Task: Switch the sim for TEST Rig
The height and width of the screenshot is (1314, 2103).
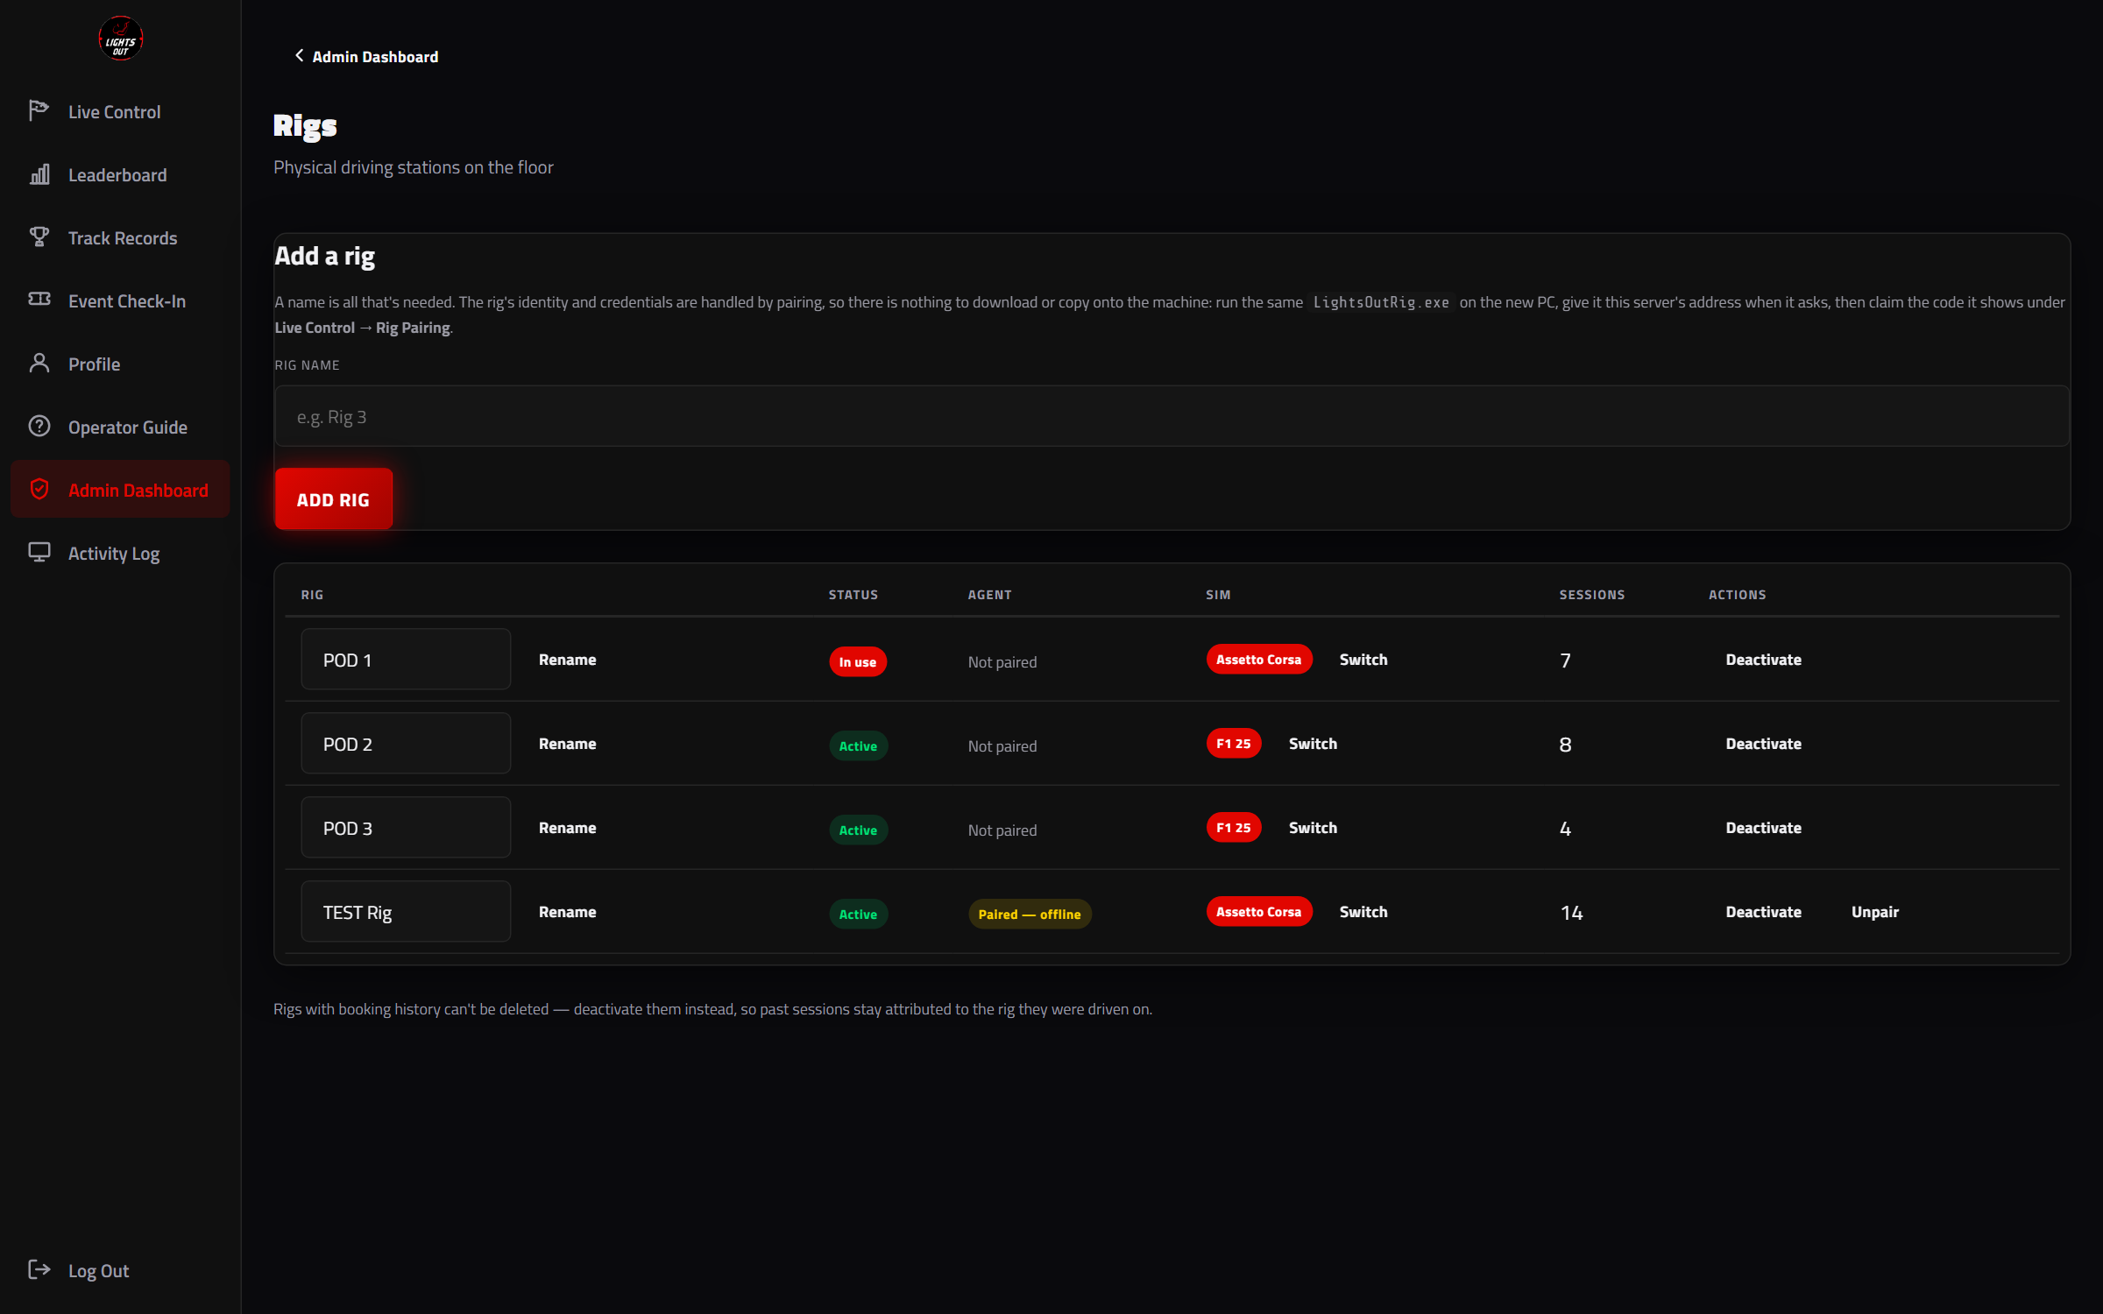Action: tap(1363, 912)
